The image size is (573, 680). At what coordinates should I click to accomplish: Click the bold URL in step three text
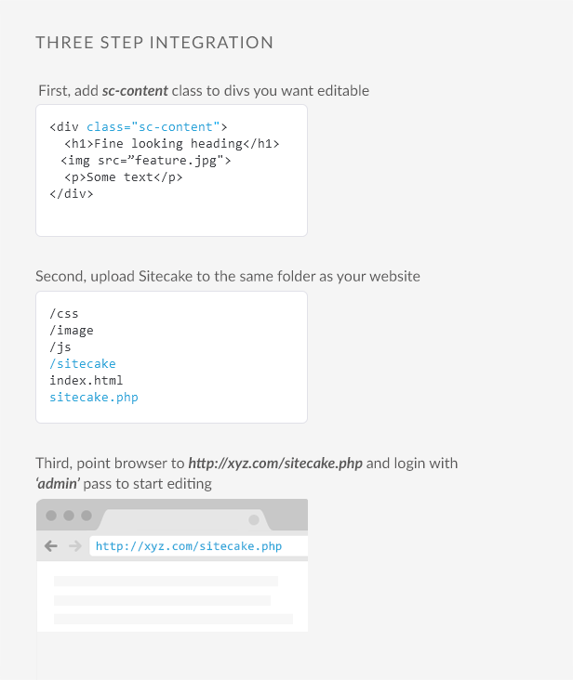[275, 464]
